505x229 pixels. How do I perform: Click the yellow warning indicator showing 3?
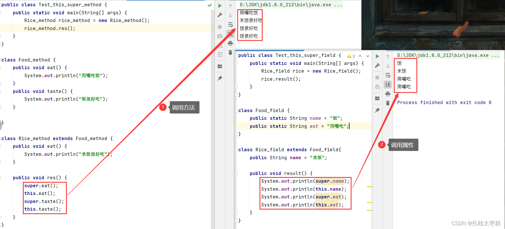point(351,56)
